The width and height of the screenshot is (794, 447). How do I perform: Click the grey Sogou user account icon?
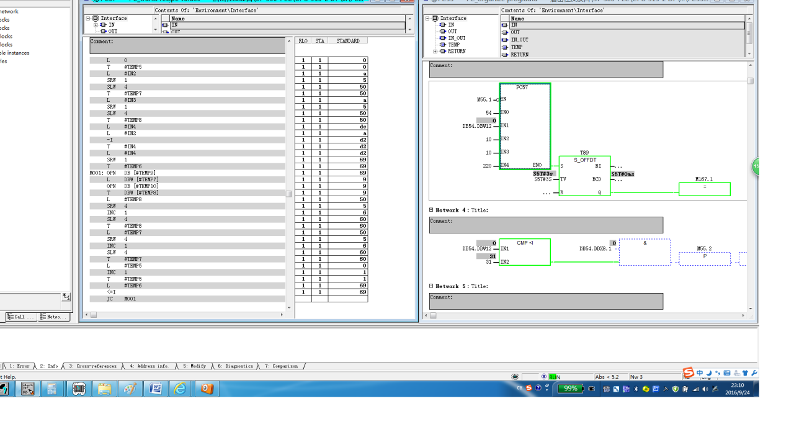[736, 373]
